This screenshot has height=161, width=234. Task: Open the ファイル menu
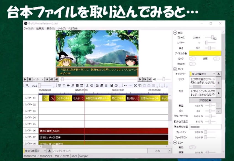28,28
